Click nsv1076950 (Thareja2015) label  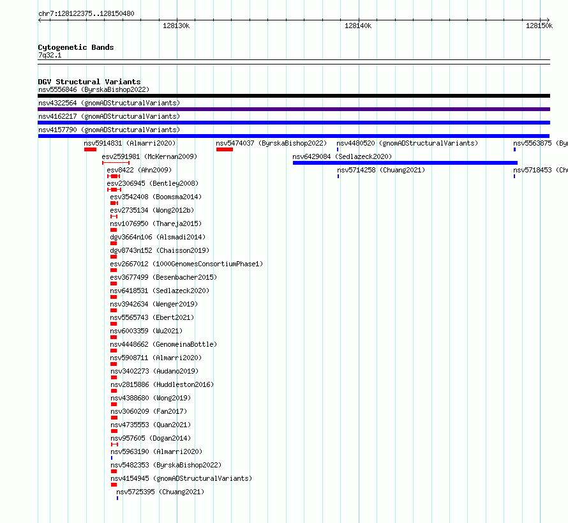156,224
